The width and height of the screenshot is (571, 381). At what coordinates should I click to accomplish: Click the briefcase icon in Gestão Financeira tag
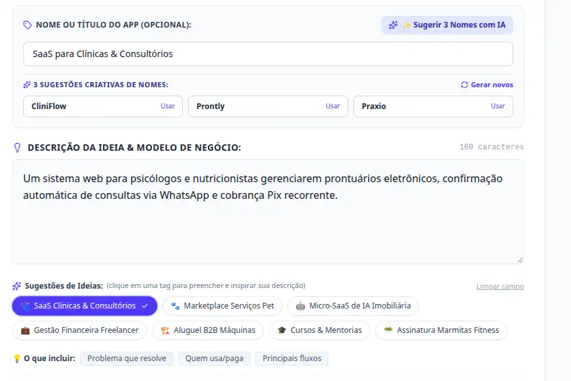click(25, 330)
